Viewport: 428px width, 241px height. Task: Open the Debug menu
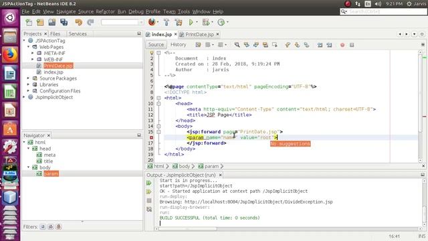136,11
